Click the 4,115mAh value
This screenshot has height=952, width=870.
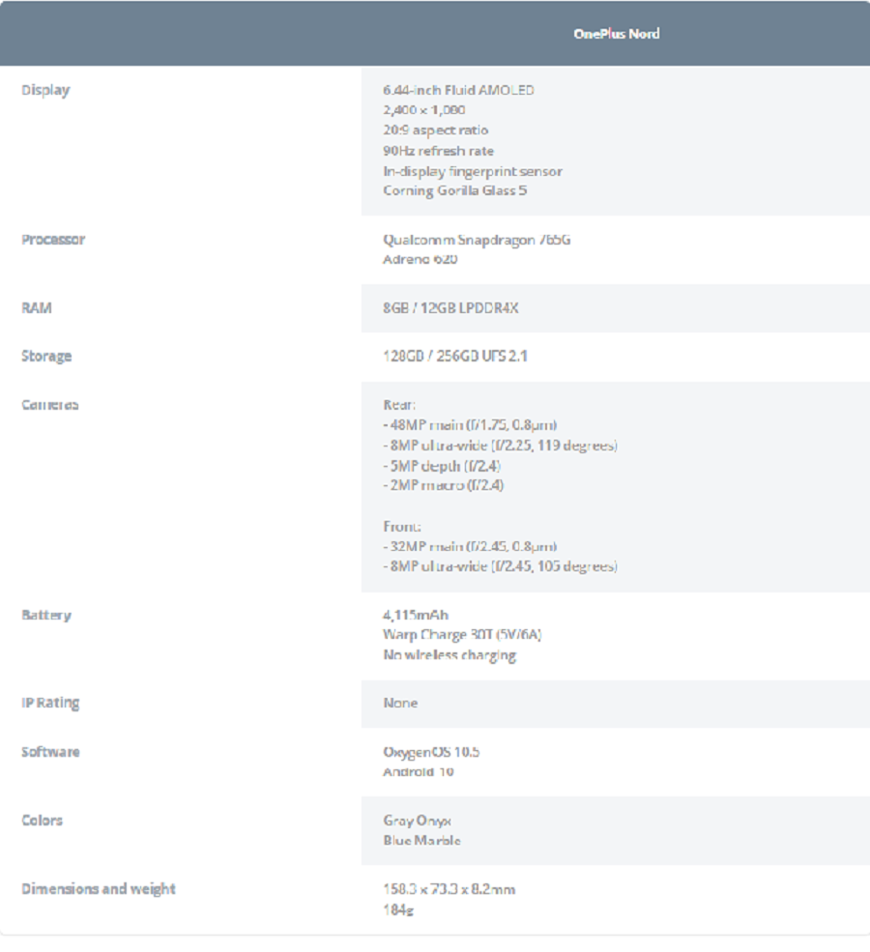point(416,615)
